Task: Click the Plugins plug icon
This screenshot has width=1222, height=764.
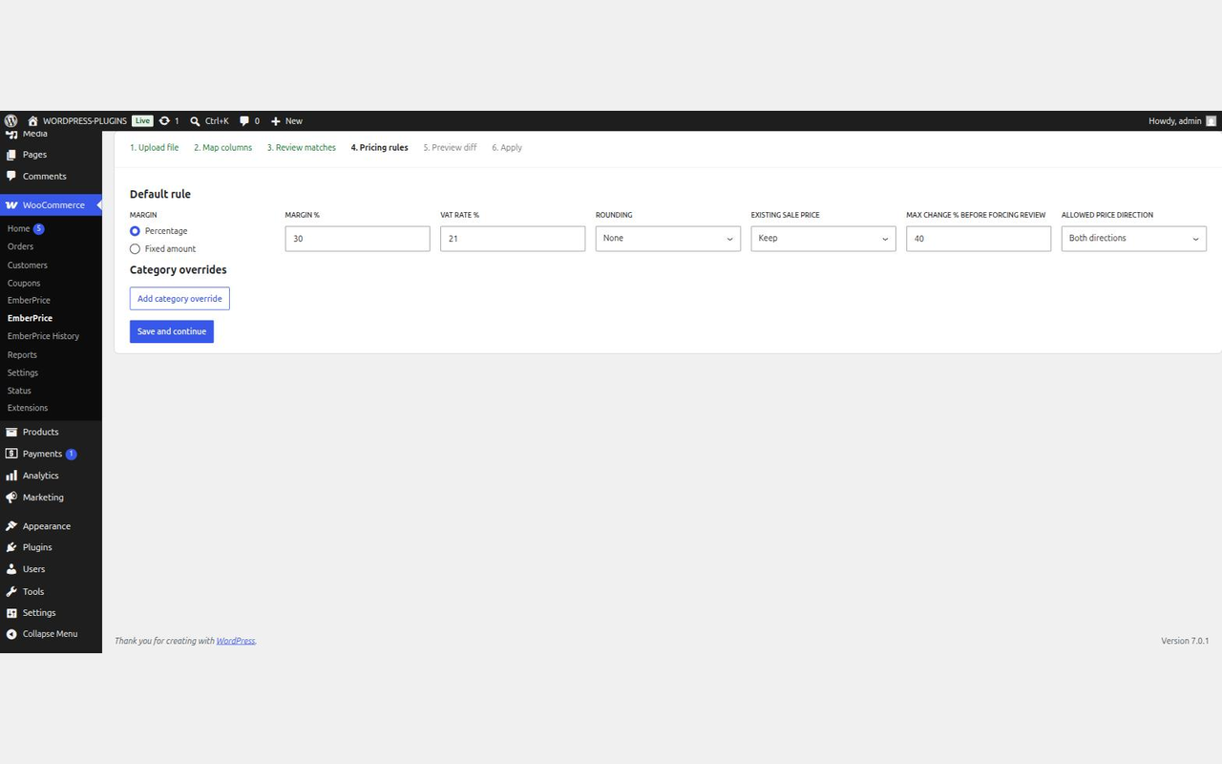Action: (x=11, y=547)
